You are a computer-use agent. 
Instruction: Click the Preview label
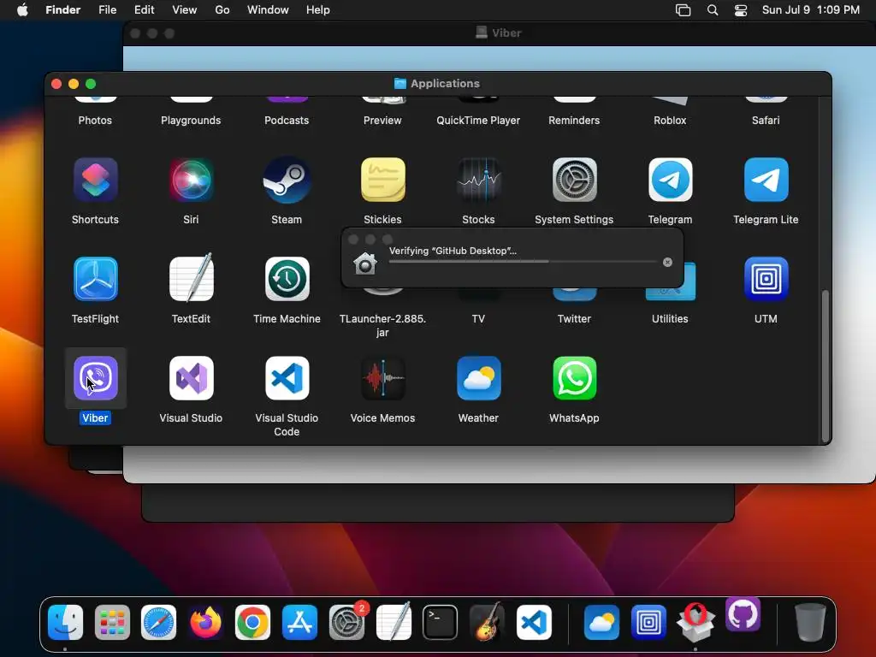tap(382, 120)
